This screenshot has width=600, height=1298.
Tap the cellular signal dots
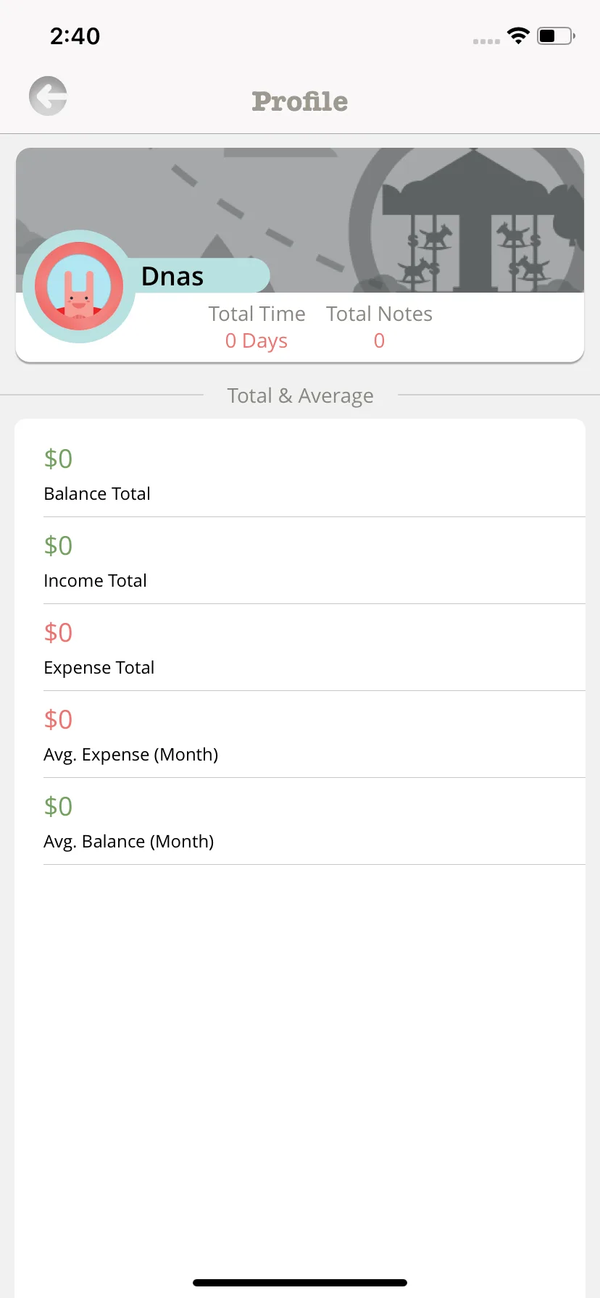click(x=486, y=41)
